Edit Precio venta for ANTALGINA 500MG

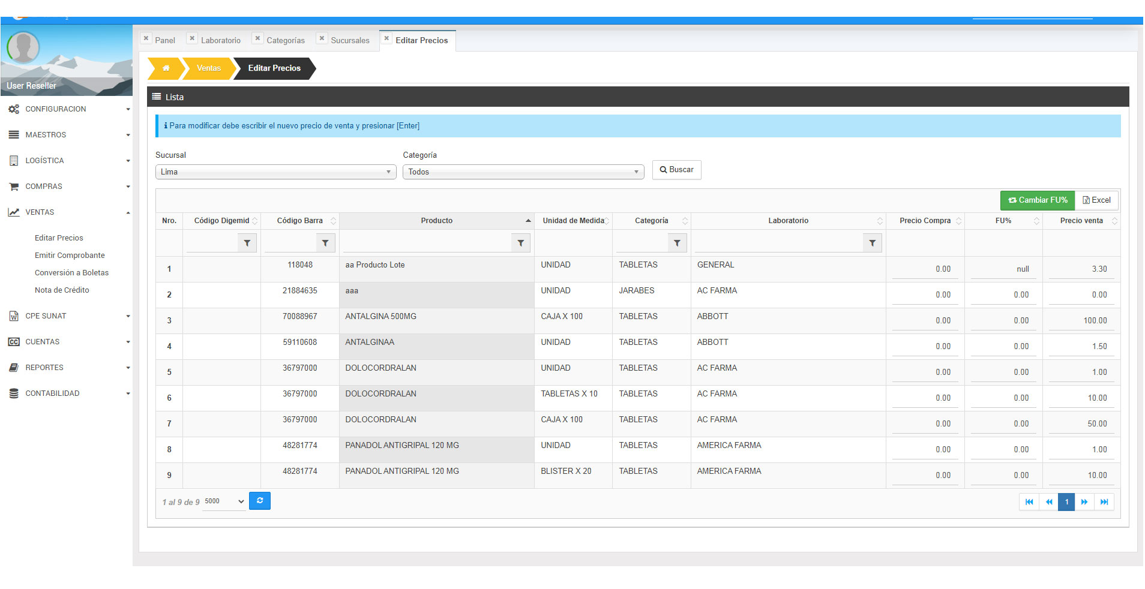(1081, 321)
